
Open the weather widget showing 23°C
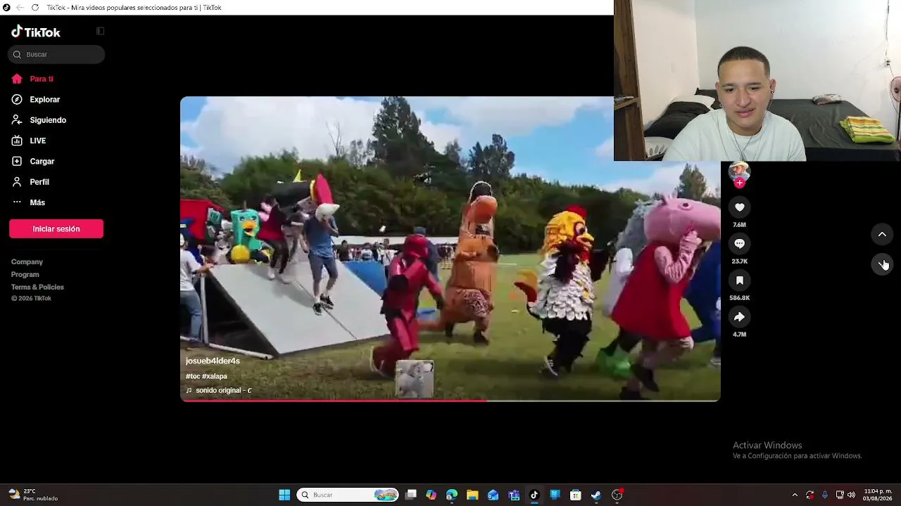(x=33, y=495)
